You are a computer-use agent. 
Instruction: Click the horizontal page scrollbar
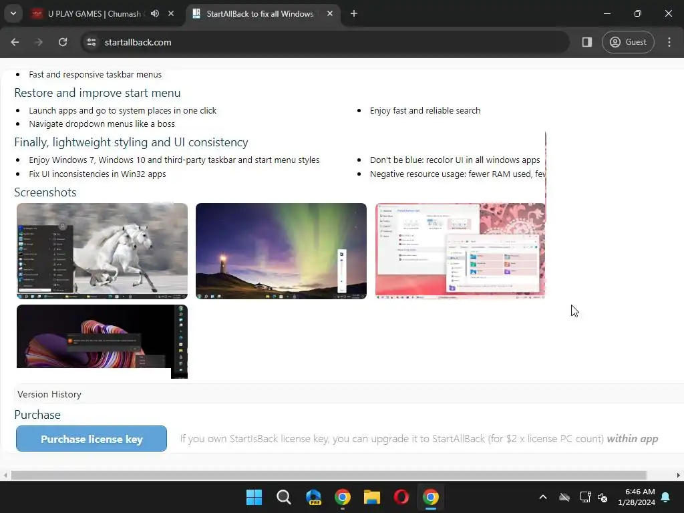[329, 475]
